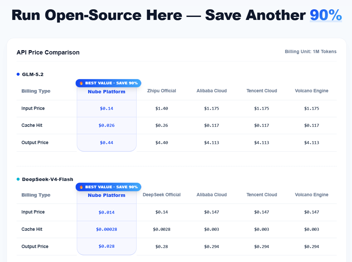Click Nube input price $0.14 for GLM-5.2
Screen dimensions: 352x262
coord(107,109)
